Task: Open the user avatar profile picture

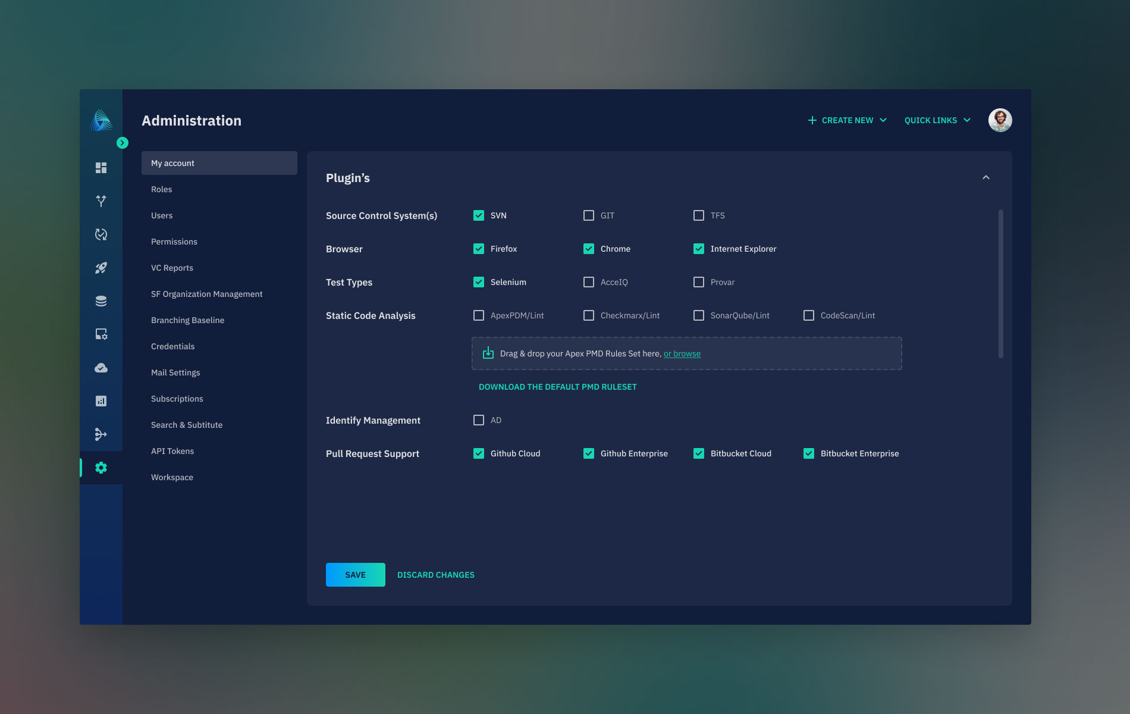Action: 1000,120
